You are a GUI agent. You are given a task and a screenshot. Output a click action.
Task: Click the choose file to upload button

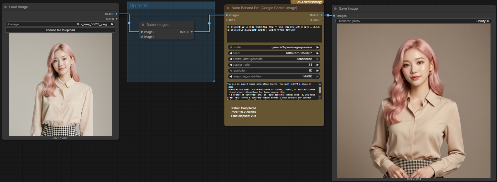point(60,30)
